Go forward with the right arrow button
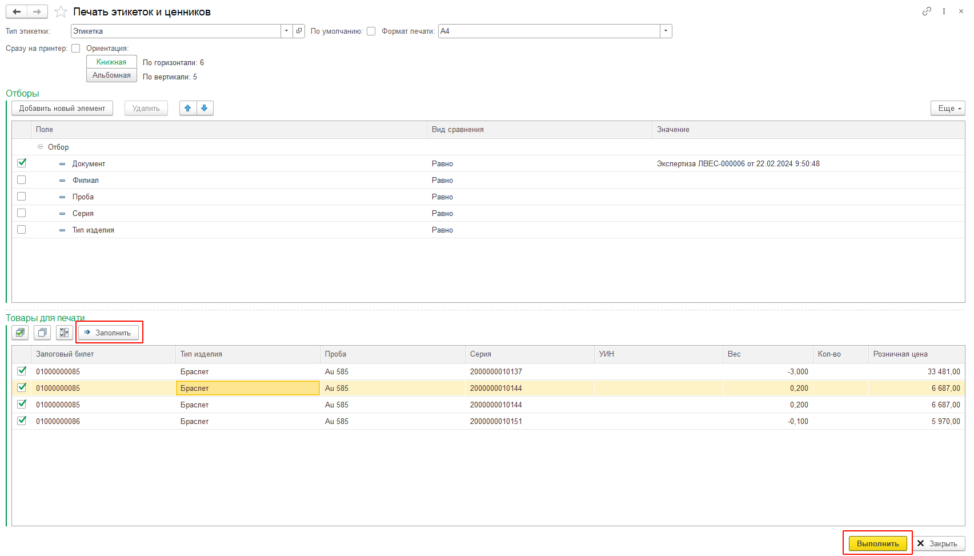Screen dimensions: 974x556 [37, 12]
